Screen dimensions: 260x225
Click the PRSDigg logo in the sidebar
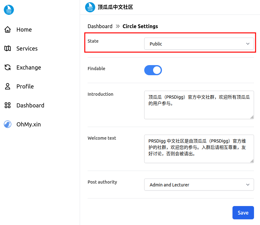tap(9, 10)
